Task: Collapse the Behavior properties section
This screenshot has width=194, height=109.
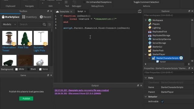Action: point(145,97)
